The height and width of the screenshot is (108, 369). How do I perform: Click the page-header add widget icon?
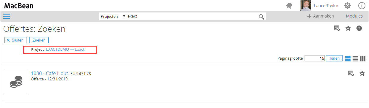337,28
